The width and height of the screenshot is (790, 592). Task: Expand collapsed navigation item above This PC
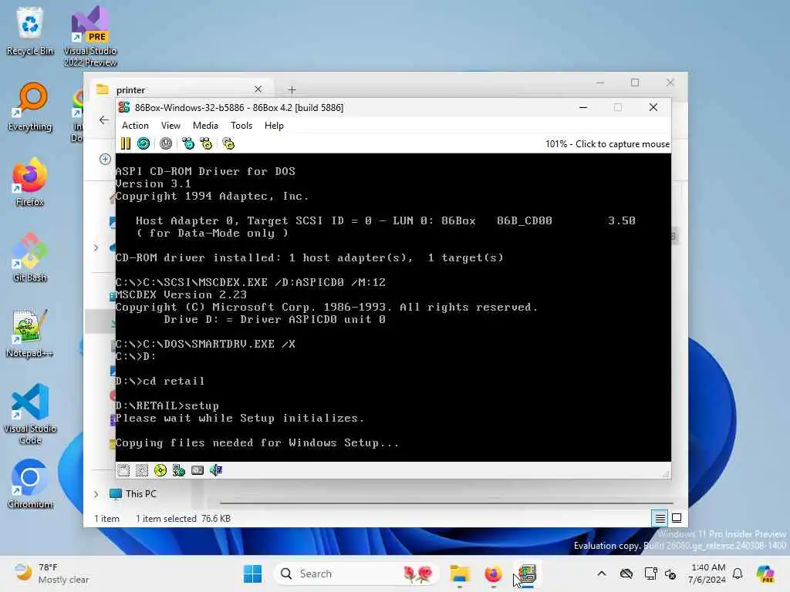pyautogui.click(x=96, y=247)
